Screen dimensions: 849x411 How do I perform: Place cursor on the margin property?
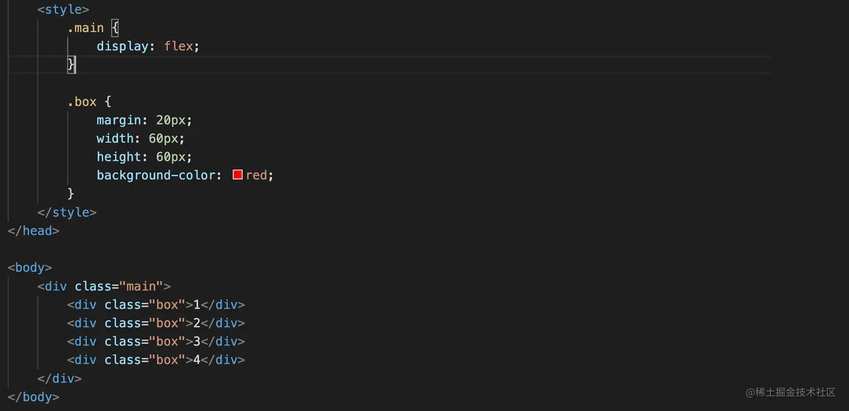118,120
